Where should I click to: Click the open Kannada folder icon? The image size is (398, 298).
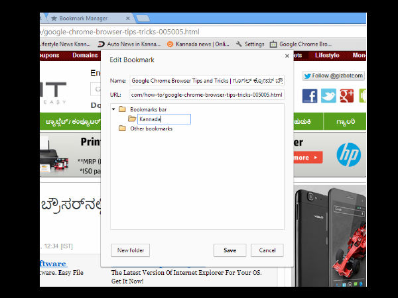click(x=132, y=119)
